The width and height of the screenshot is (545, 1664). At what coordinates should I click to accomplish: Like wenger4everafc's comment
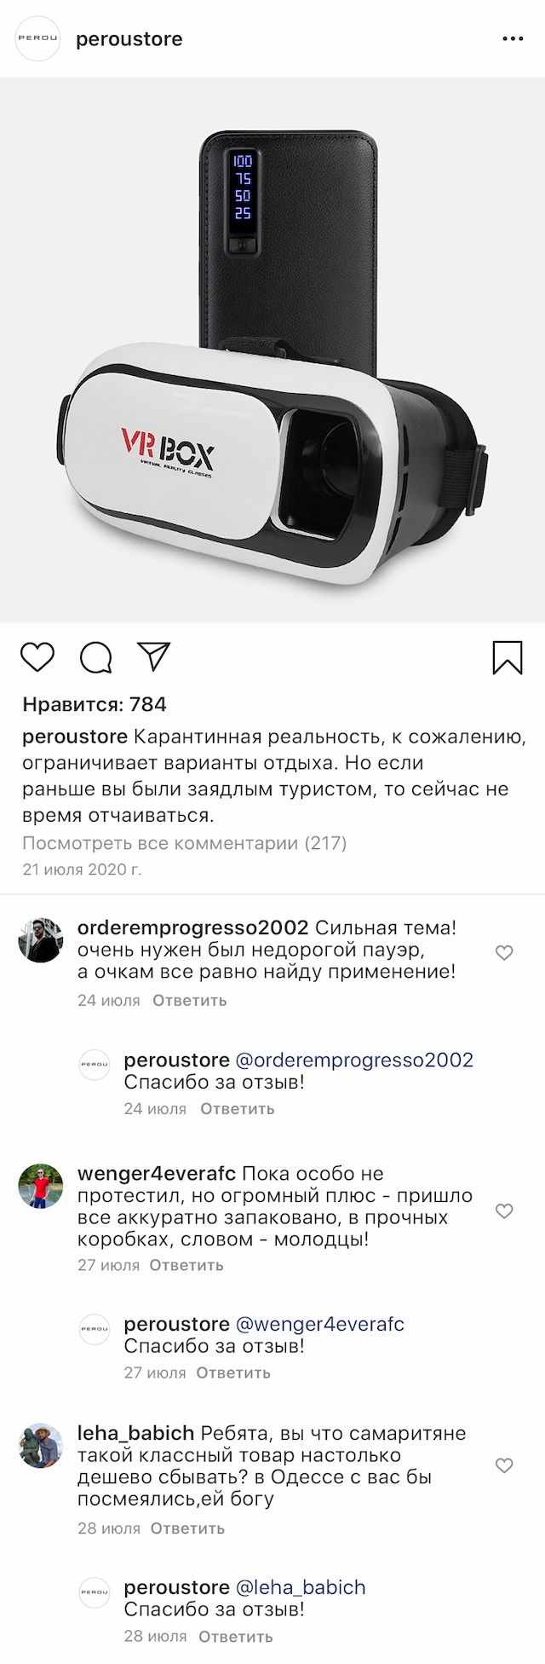click(504, 1210)
